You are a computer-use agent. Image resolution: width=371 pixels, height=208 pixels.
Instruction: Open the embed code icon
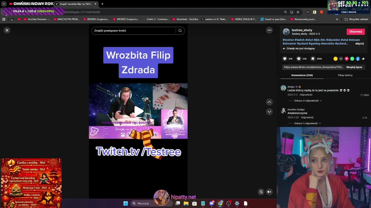point(341,59)
